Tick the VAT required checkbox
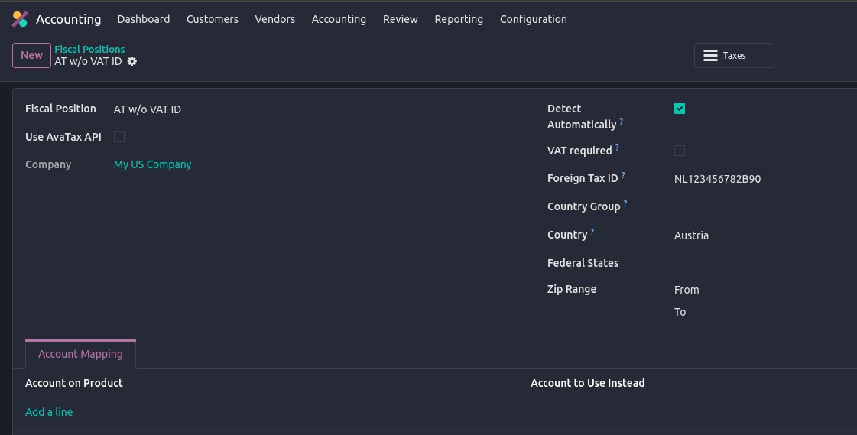857x435 pixels. (x=680, y=151)
